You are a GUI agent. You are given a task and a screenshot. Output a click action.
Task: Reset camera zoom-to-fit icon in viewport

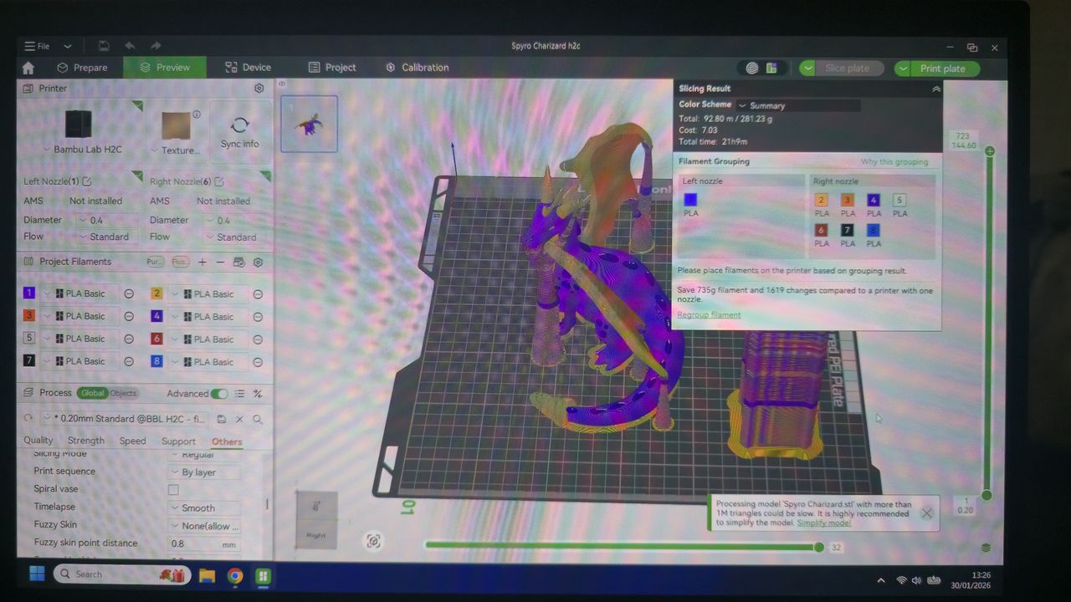coord(374,541)
